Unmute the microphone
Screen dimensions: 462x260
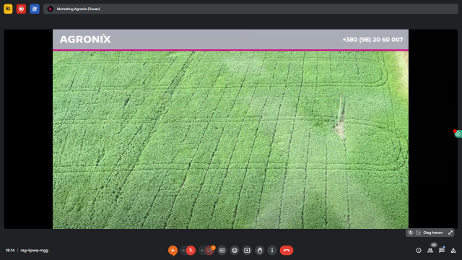pyautogui.click(x=191, y=251)
